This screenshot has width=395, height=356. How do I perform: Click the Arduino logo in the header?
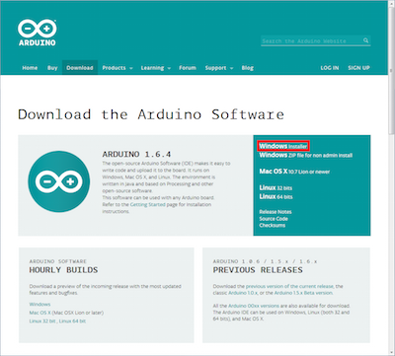[x=37, y=33]
